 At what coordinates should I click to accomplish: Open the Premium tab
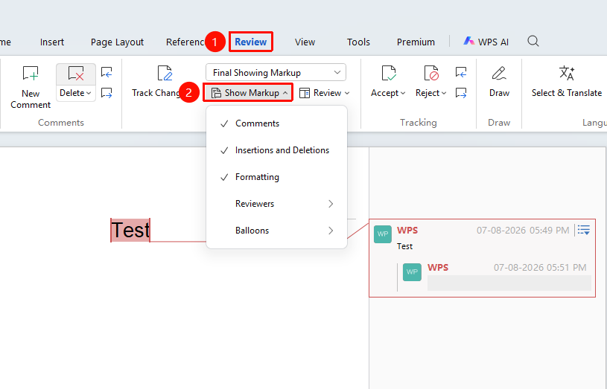click(x=416, y=42)
